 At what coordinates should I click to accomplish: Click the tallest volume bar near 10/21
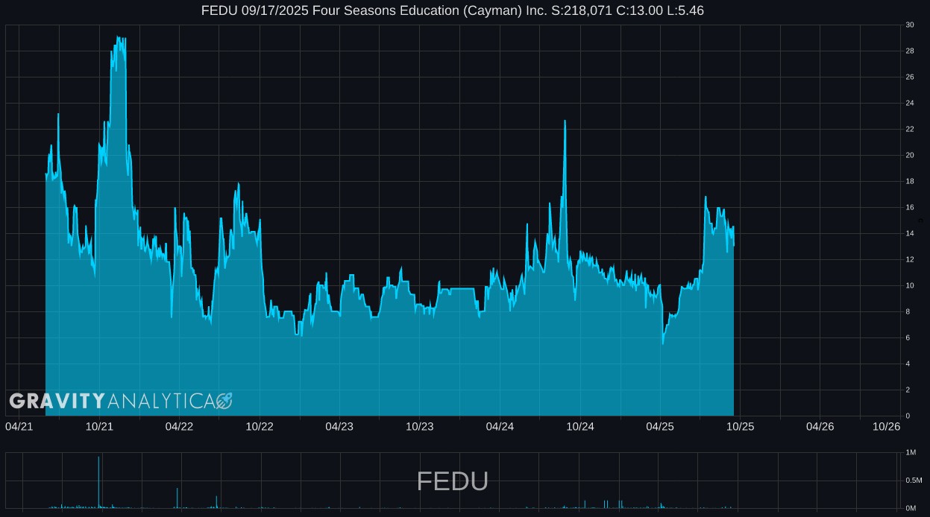pyautogui.click(x=98, y=483)
